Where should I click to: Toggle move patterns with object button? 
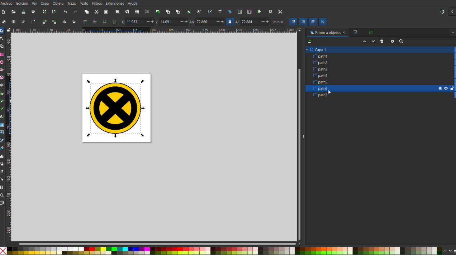(x=323, y=22)
